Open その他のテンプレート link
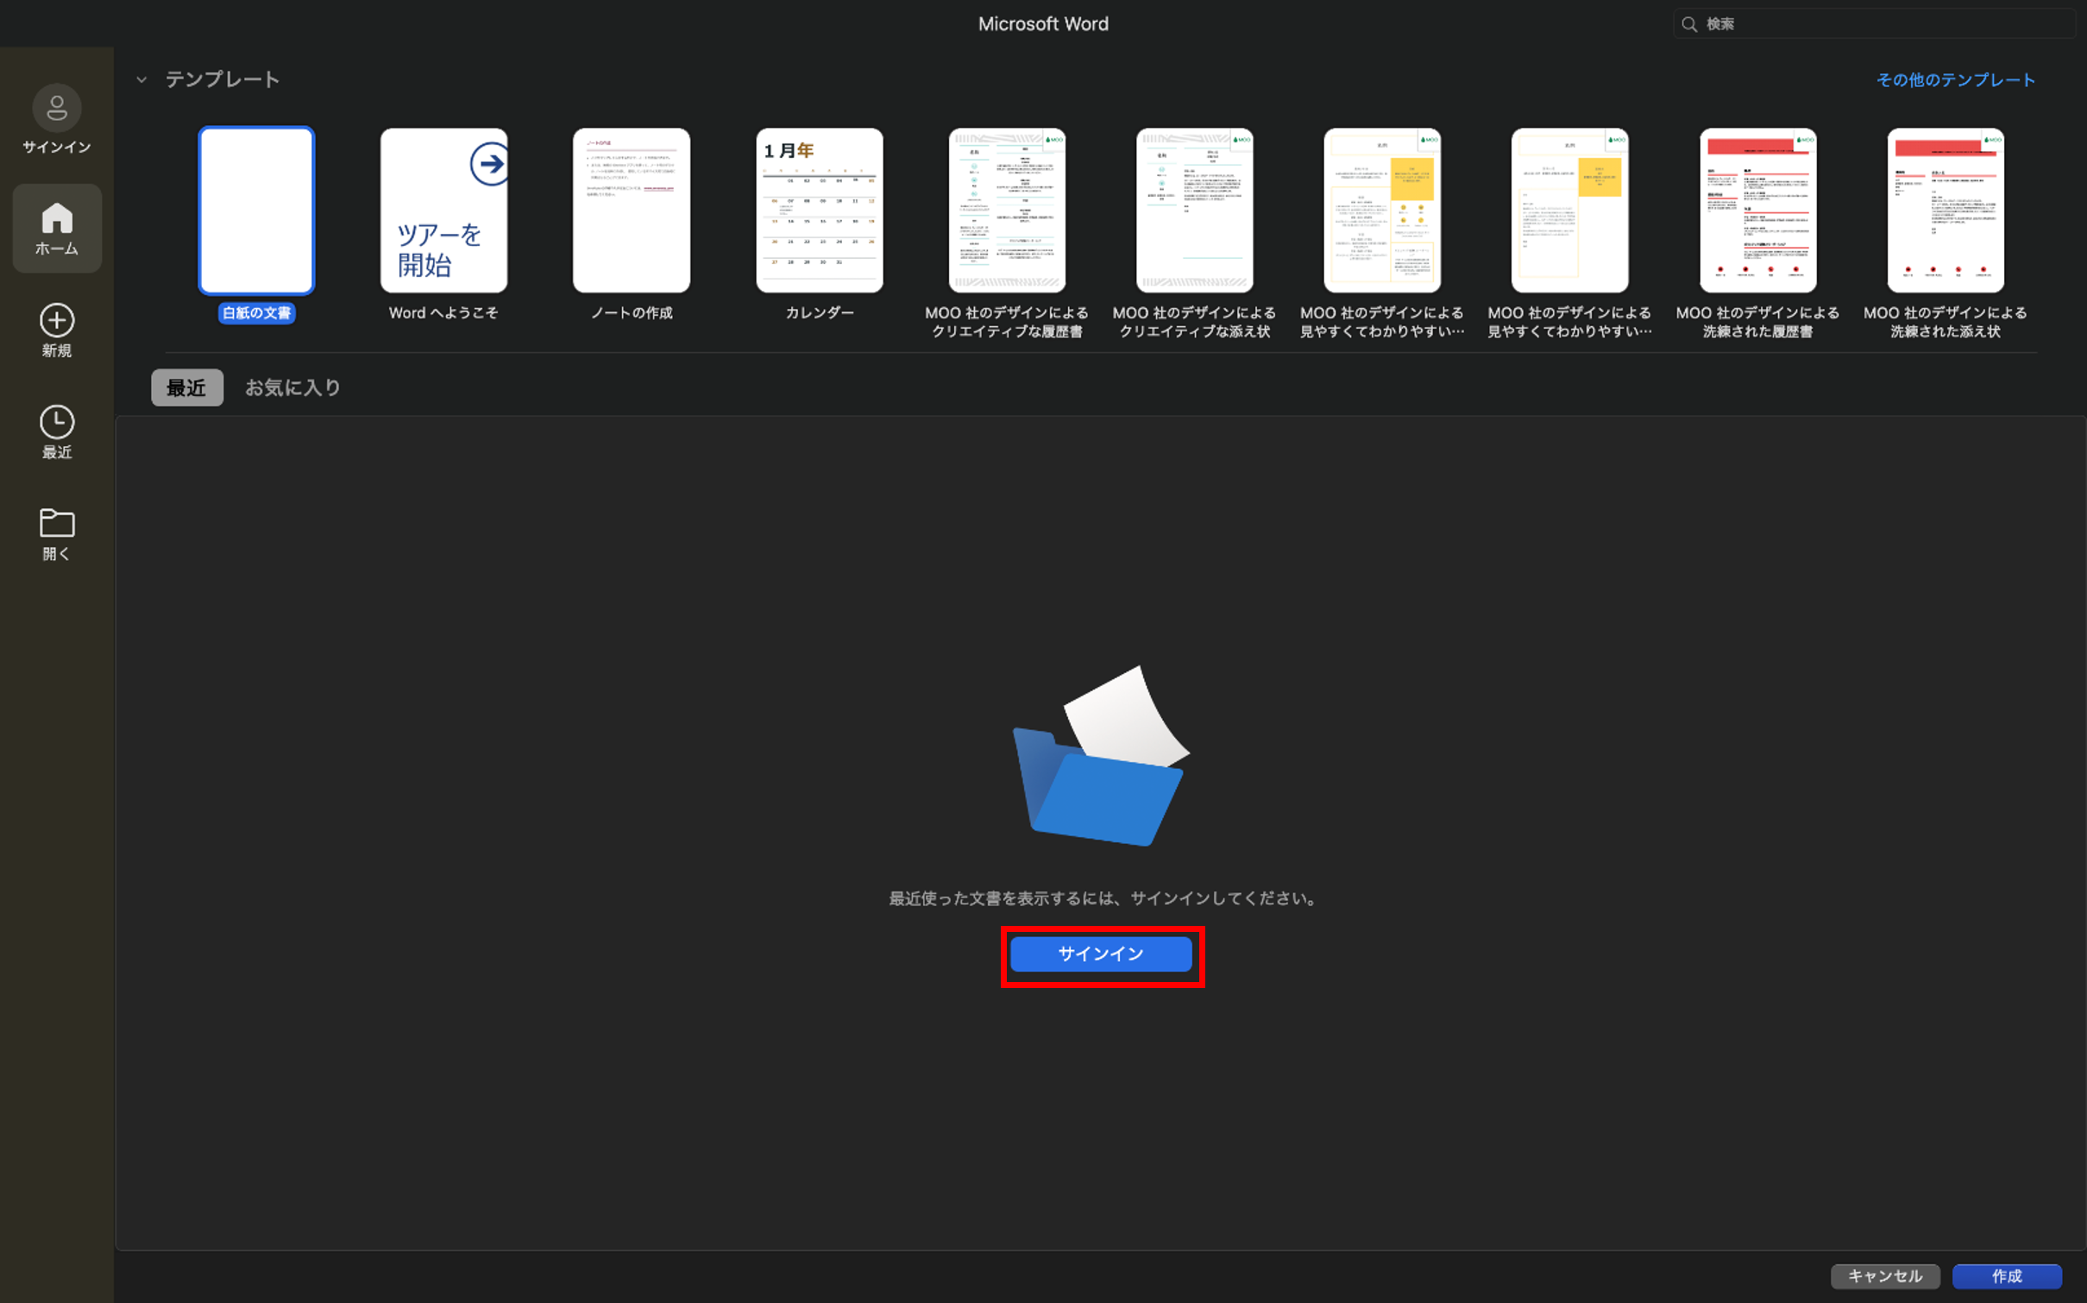Image resolution: width=2087 pixels, height=1303 pixels. (x=1956, y=79)
